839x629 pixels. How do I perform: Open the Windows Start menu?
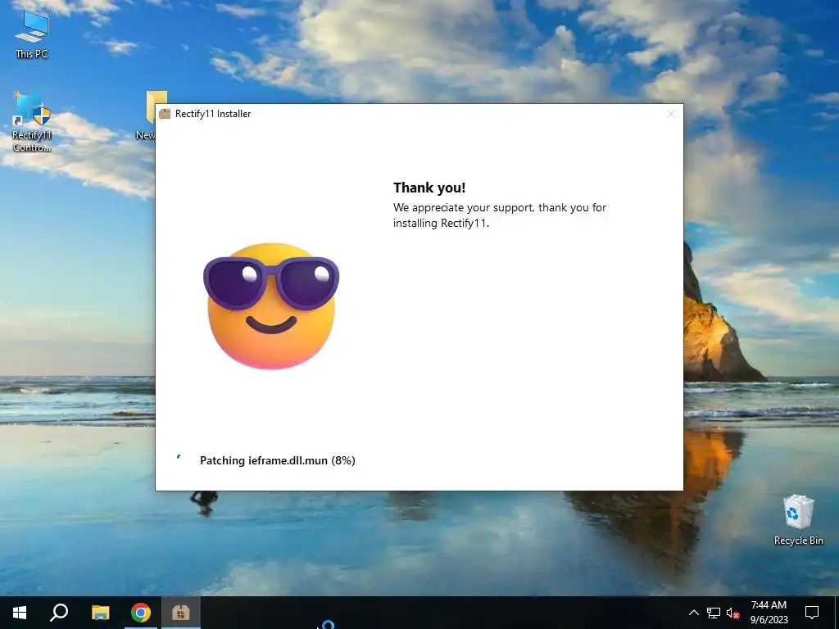[x=20, y=613]
